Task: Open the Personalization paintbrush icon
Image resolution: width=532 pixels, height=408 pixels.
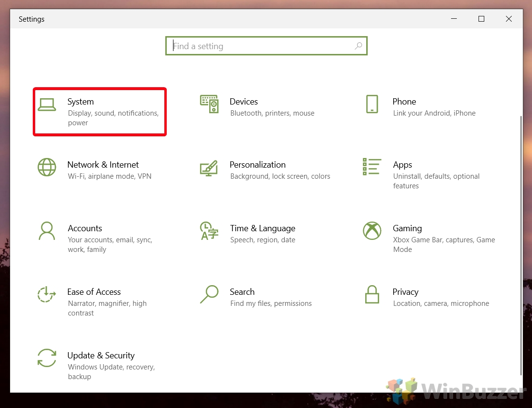Action: click(x=209, y=168)
